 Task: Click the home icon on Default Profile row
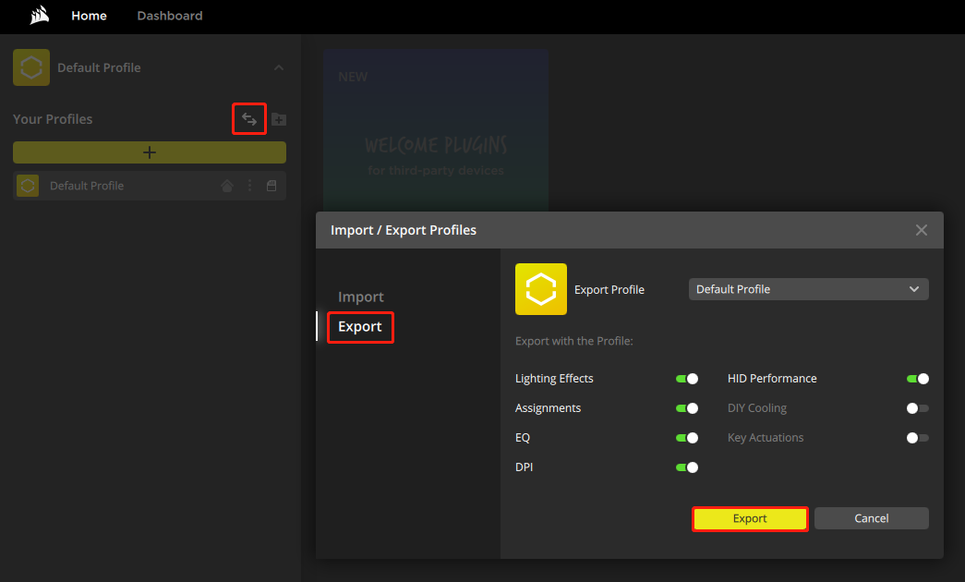pos(227,186)
